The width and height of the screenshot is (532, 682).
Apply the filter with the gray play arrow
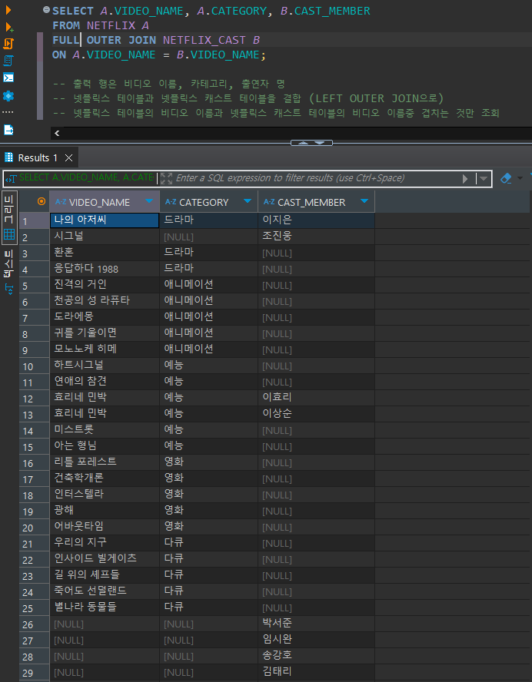pyautogui.click(x=465, y=178)
